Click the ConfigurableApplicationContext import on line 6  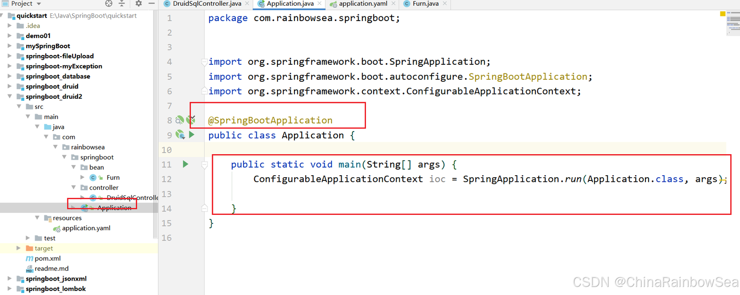pos(394,91)
